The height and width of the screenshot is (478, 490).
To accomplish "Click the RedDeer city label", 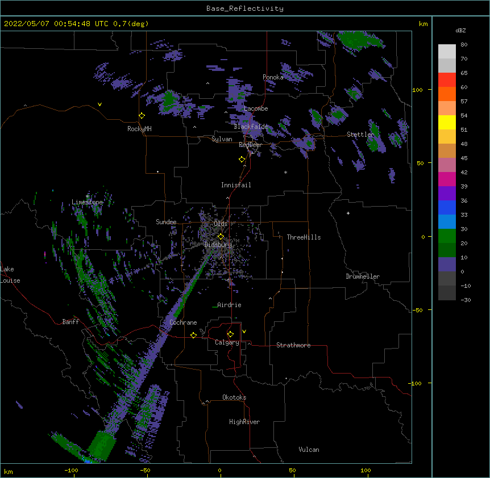I will click(x=250, y=145).
